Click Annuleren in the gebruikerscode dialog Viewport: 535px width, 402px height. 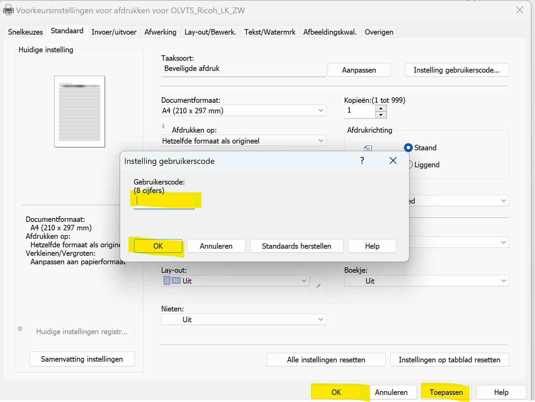[x=216, y=246]
